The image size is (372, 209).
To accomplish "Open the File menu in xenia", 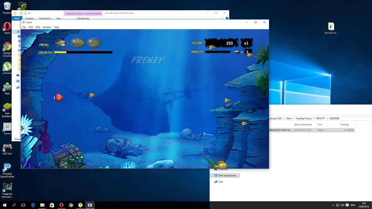I will [24, 27].
